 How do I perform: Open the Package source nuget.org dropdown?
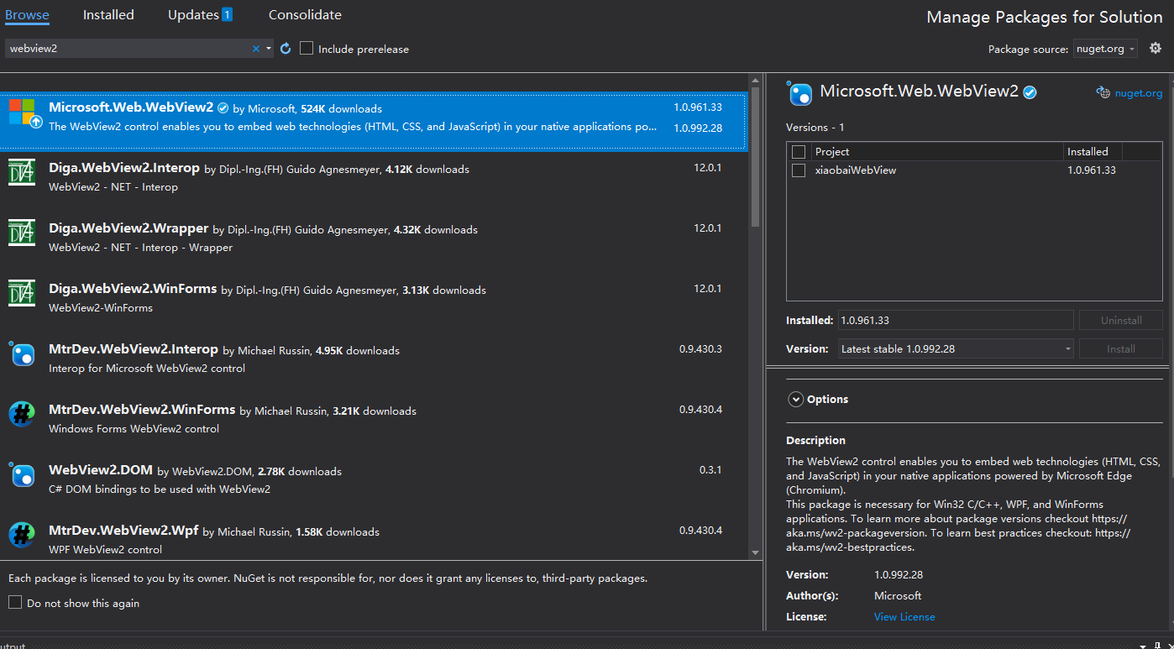1105,49
